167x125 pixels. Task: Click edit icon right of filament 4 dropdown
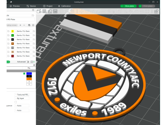click(34, 35)
